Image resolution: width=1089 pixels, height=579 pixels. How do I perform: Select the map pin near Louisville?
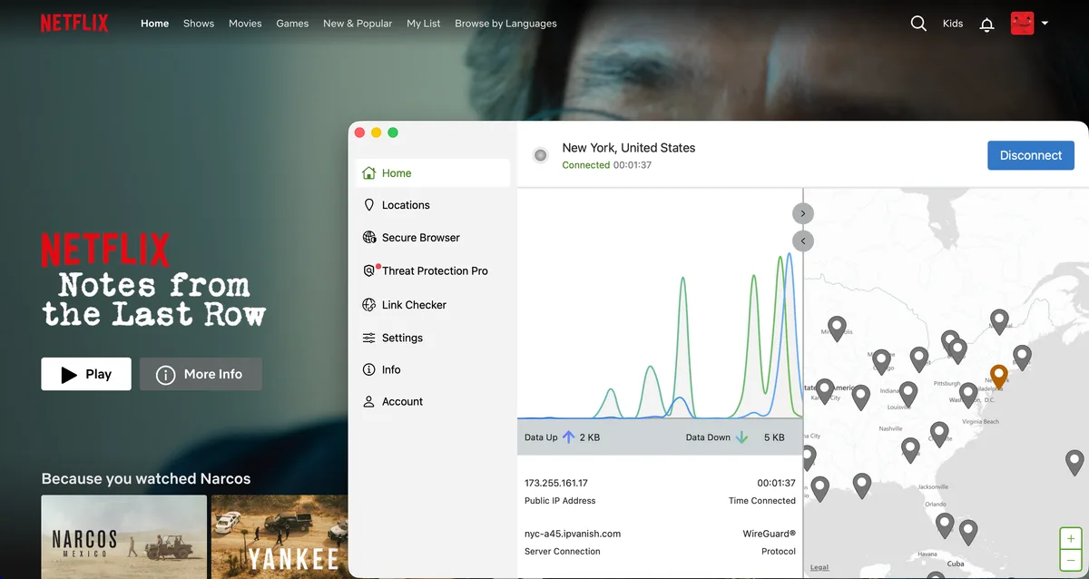coord(907,393)
